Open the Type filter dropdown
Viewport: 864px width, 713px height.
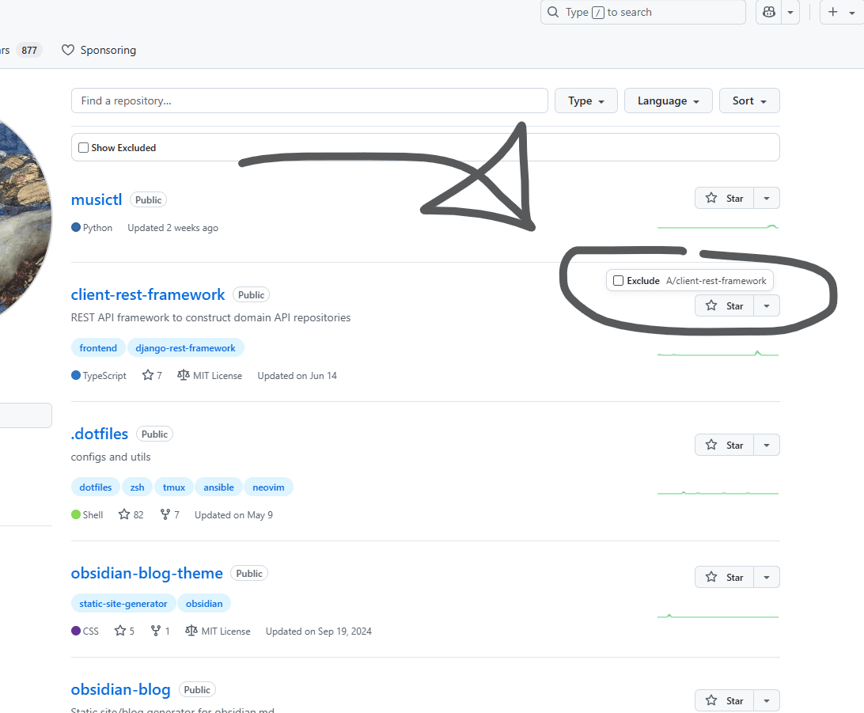[585, 101]
